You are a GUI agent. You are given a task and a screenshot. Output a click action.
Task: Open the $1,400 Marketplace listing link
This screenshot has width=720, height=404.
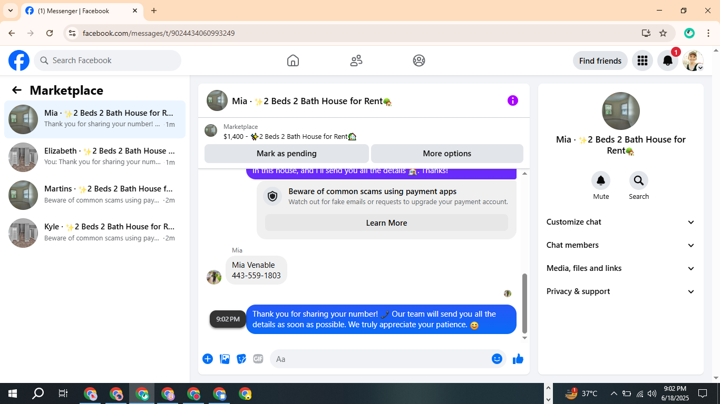290,136
